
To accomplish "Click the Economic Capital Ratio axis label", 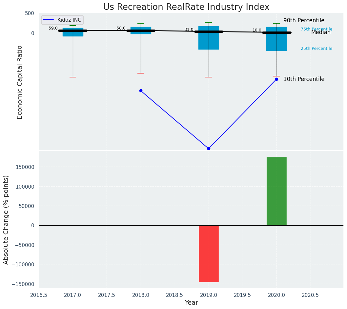I will (20, 82).
